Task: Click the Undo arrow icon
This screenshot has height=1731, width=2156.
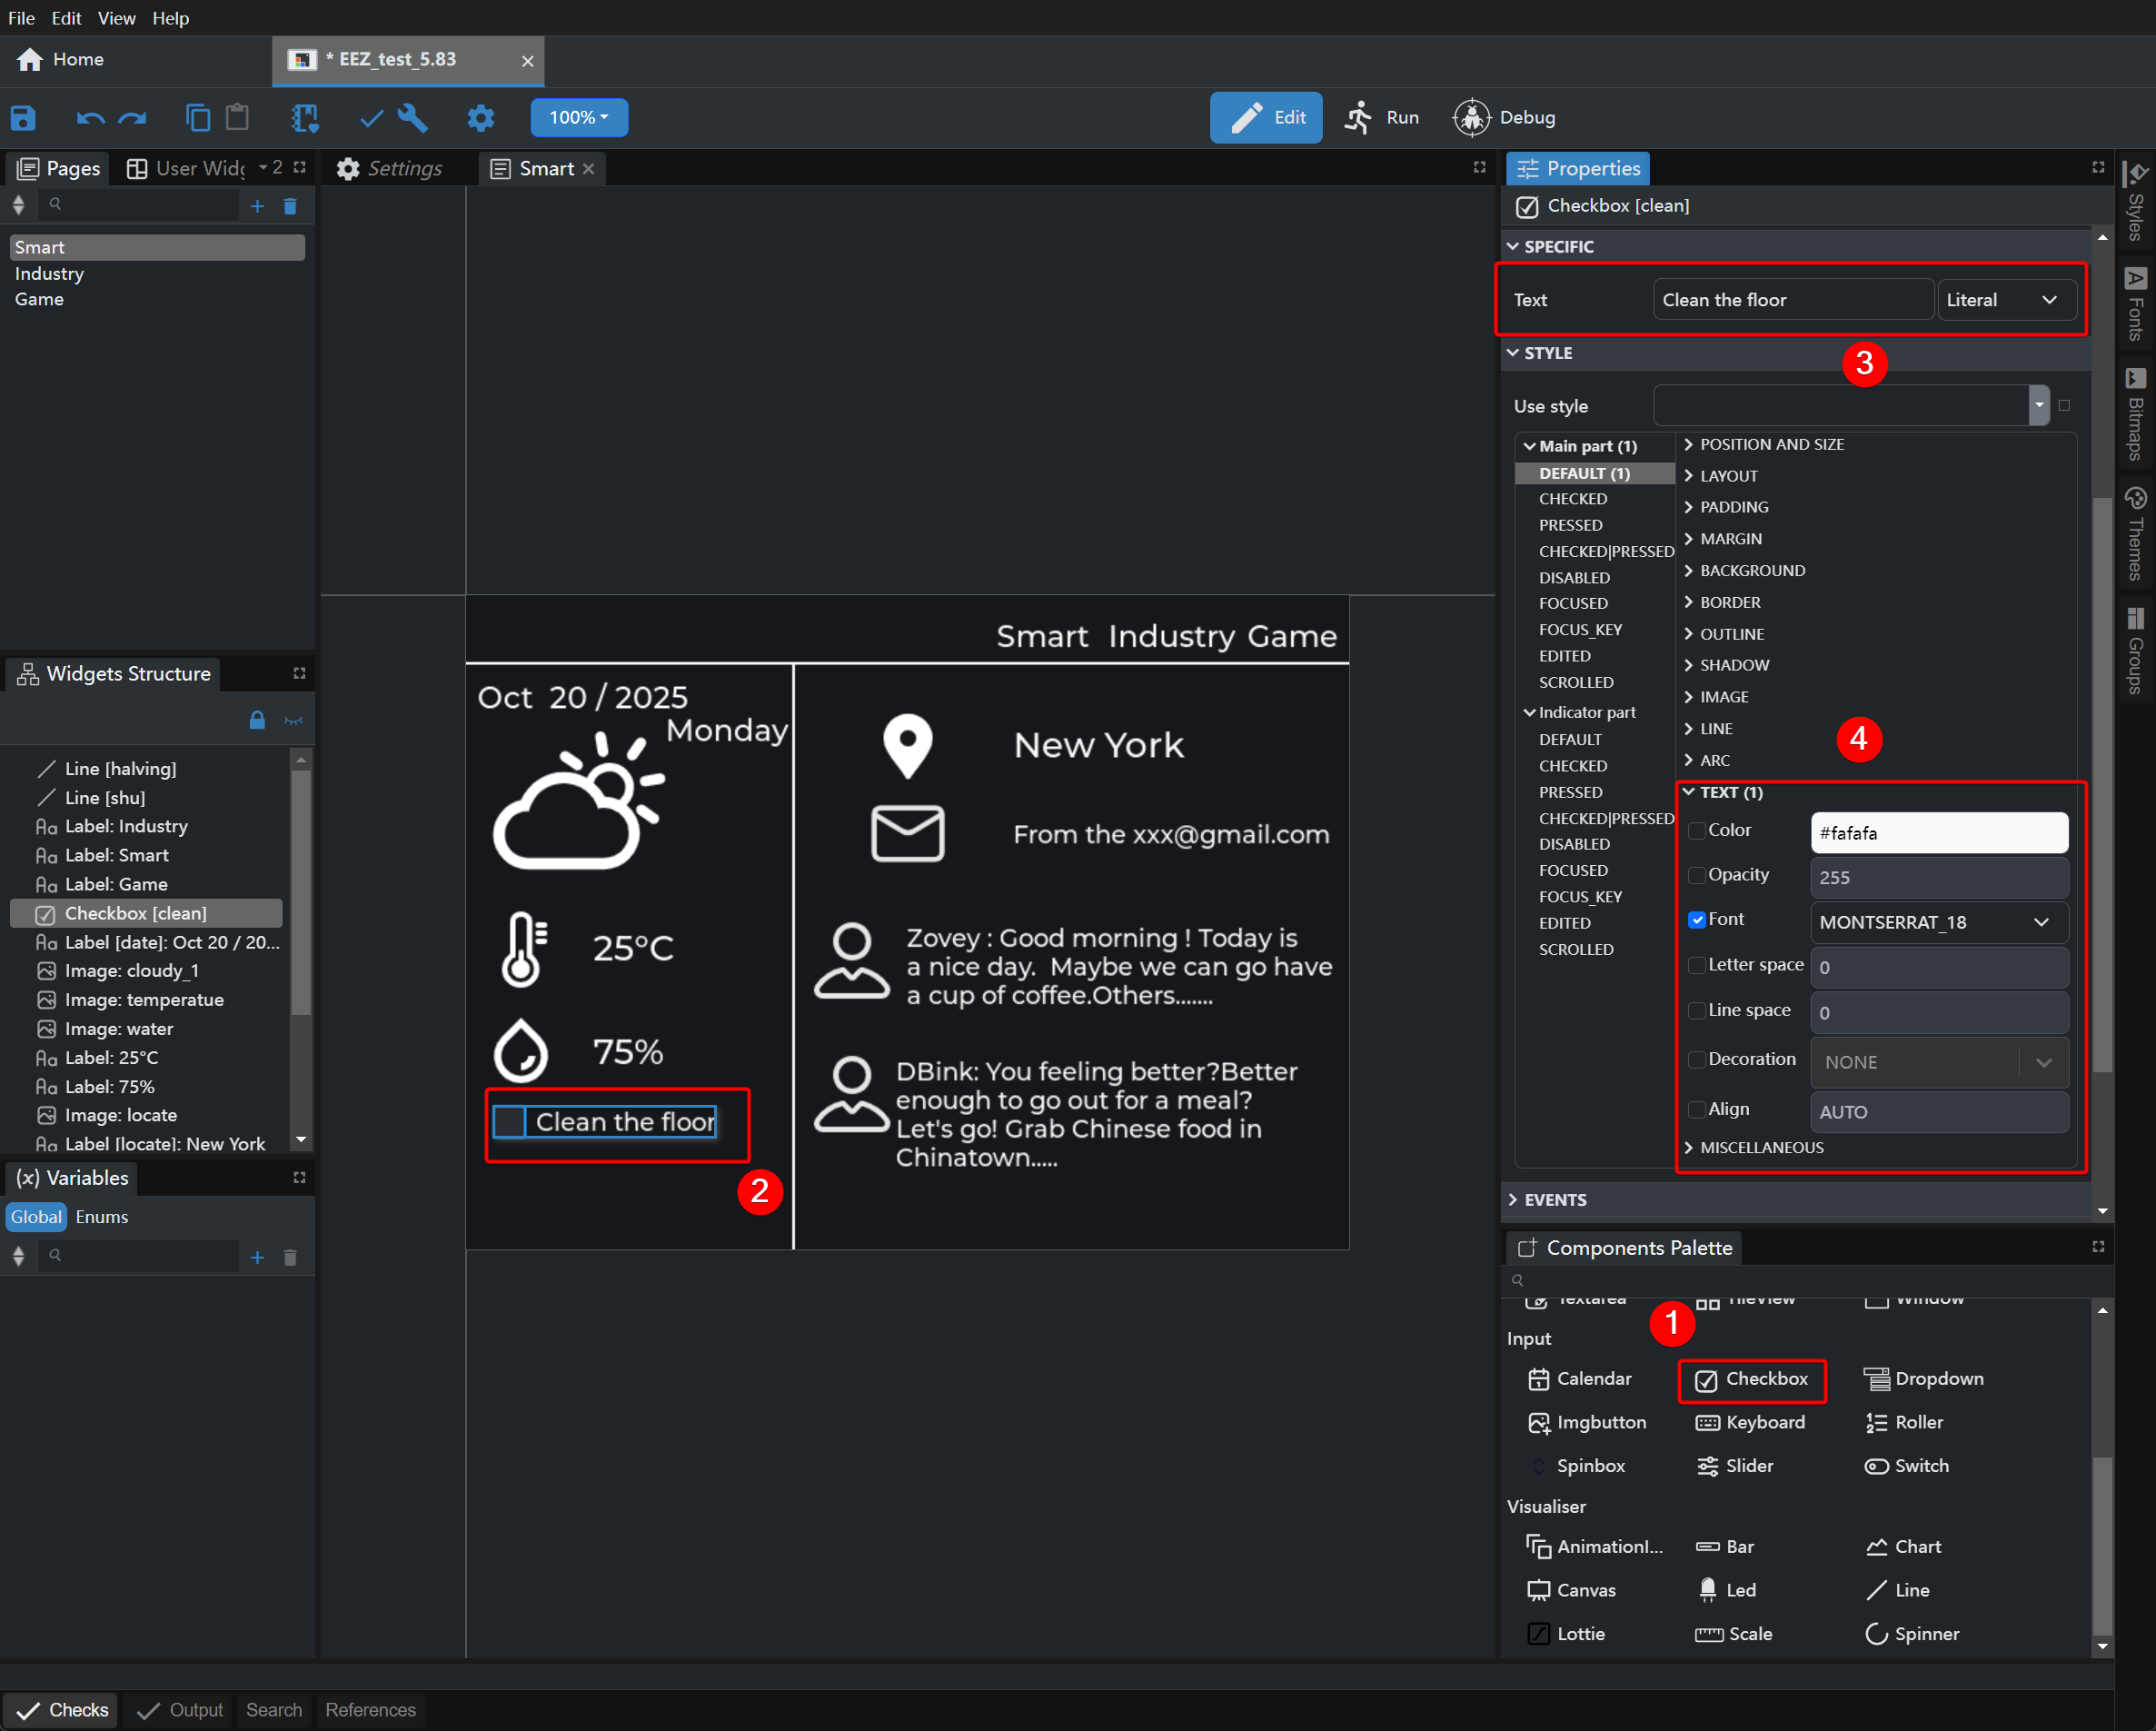Action: coord(90,118)
